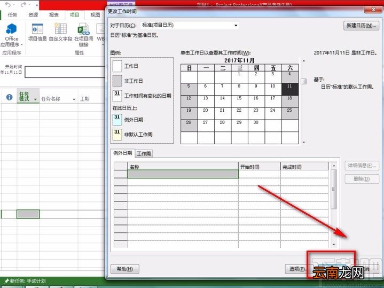Open Links Between Projects (在项目间链接)
This screenshot has height=288, width=384.
[83, 35]
